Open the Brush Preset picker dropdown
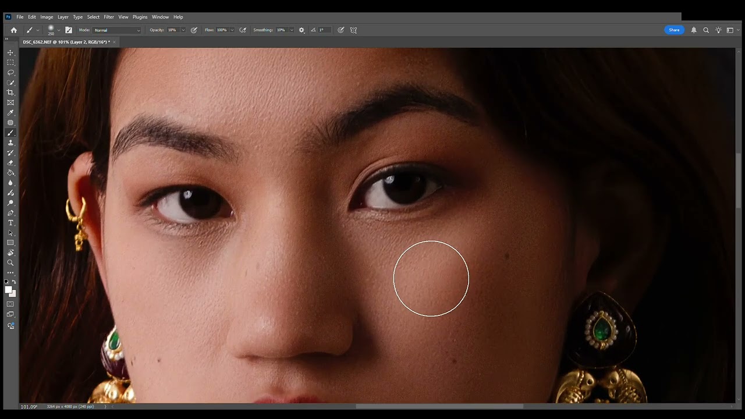745x419 pixels. (x=59, y=30)
